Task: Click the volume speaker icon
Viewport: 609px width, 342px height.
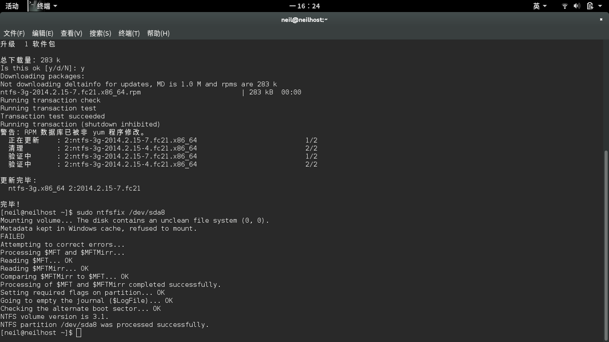Action: [x=577, y=6]
